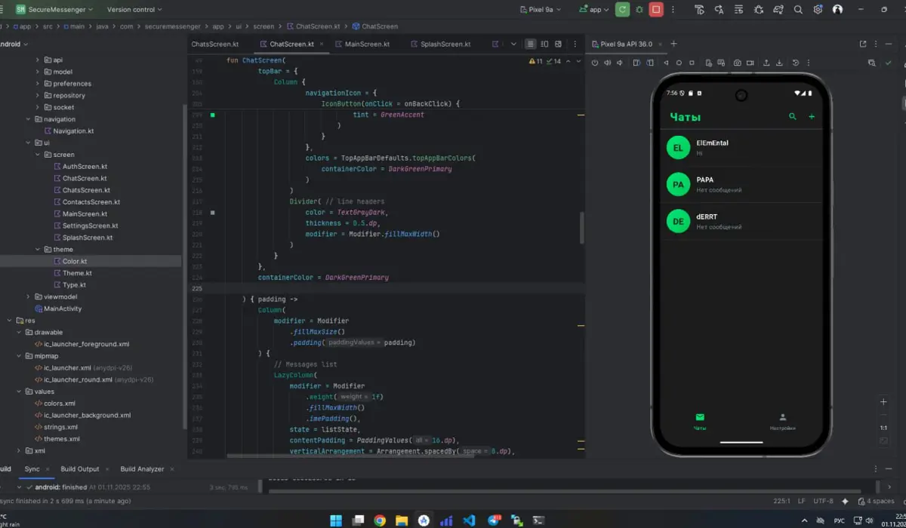Open the ElEmEntal chat in the phone
The image size is (906, 528).
point(741,148)
